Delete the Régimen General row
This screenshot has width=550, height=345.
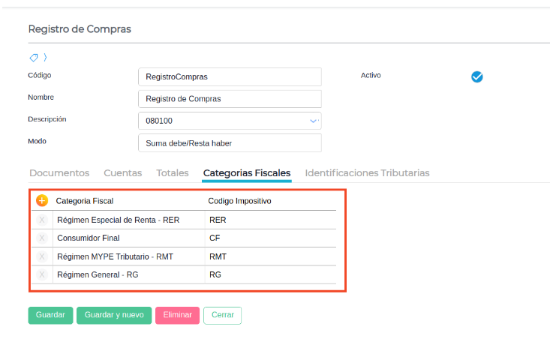point(42,274)
